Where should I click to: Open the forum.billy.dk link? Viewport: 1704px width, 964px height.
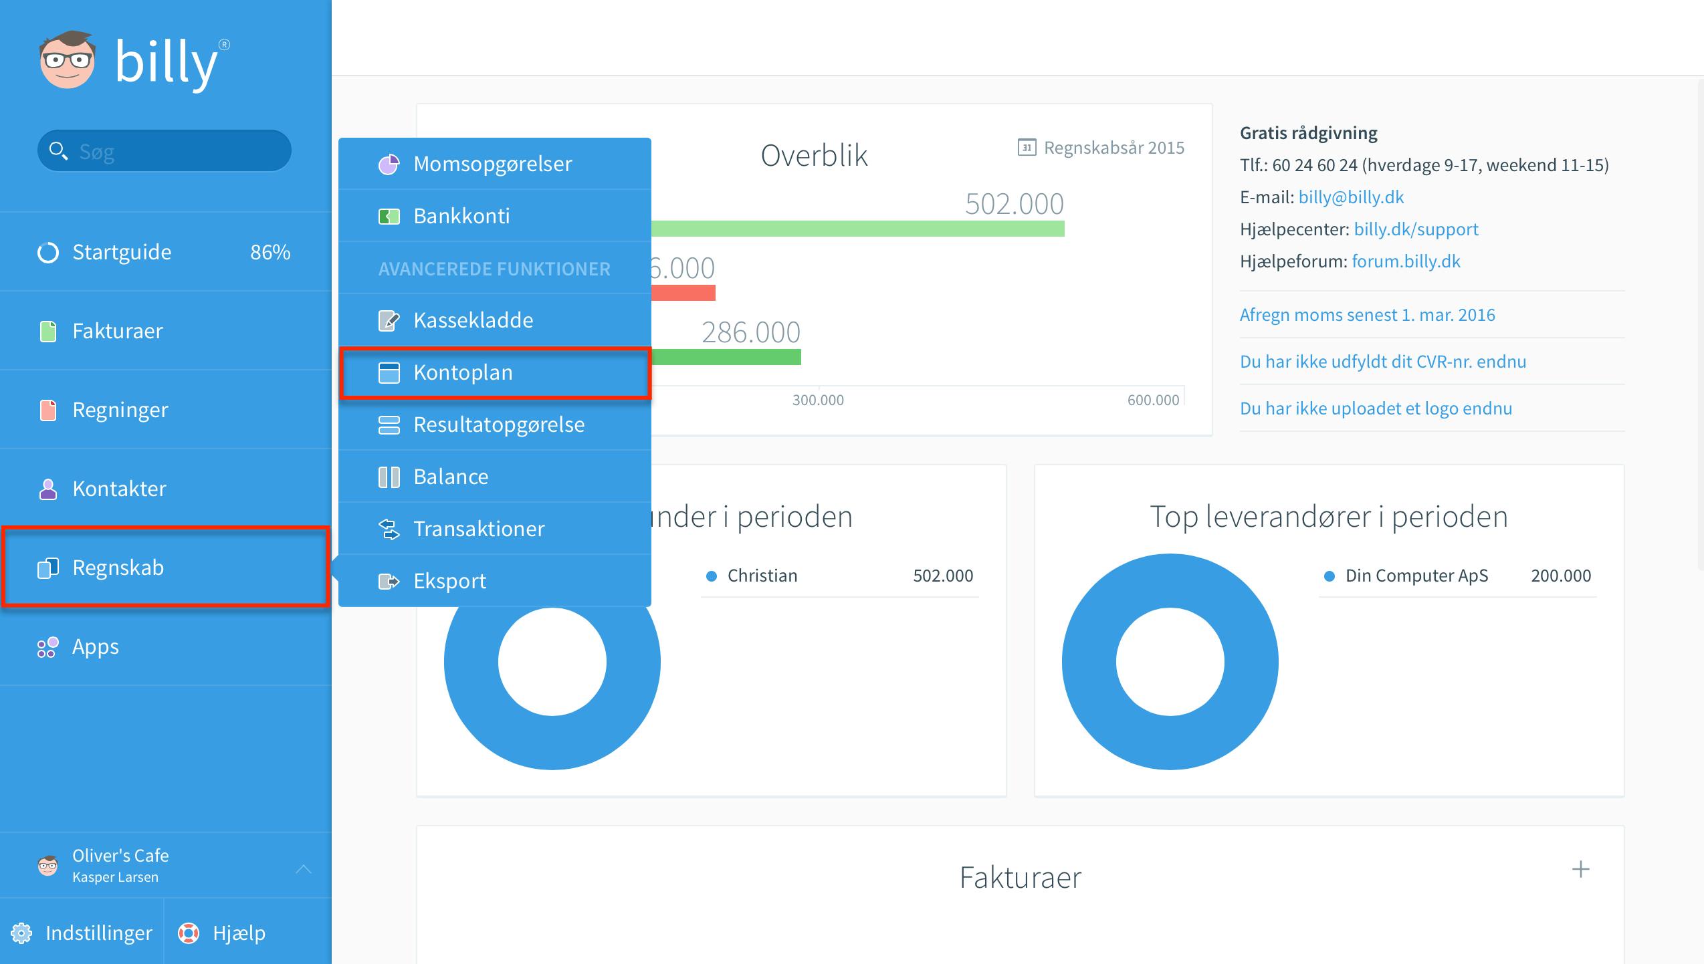[x=1406, y=261]
